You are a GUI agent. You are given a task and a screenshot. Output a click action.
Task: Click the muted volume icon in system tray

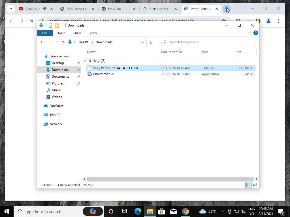(243, 212)
